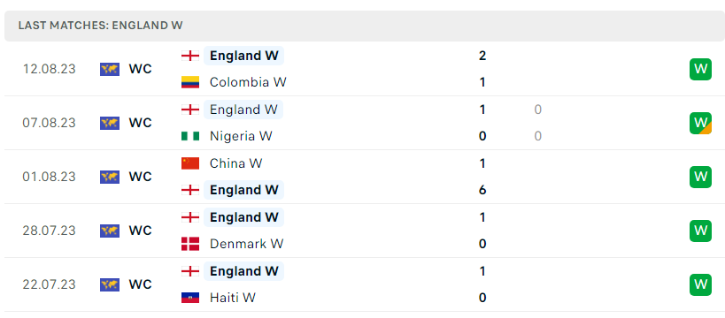Click the Haiti flag icon

(x=190, y=298)
